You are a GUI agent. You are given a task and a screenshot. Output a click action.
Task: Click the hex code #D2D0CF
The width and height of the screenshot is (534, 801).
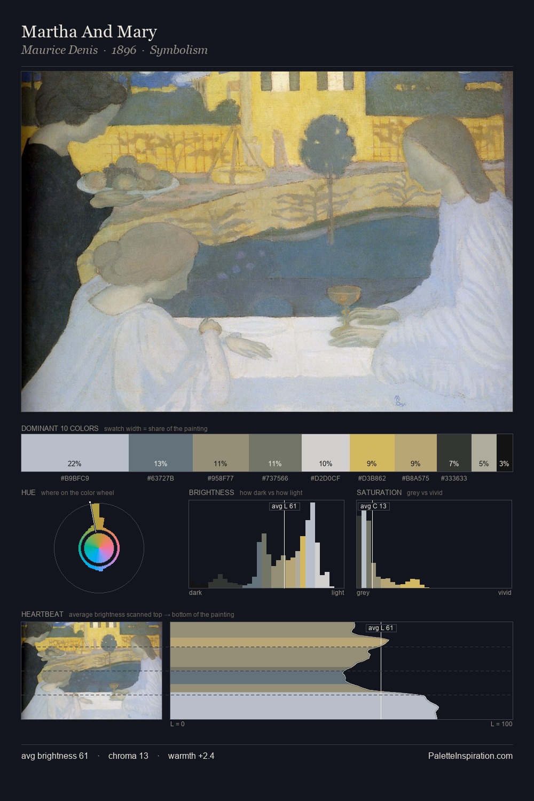[x=325, y=478]
